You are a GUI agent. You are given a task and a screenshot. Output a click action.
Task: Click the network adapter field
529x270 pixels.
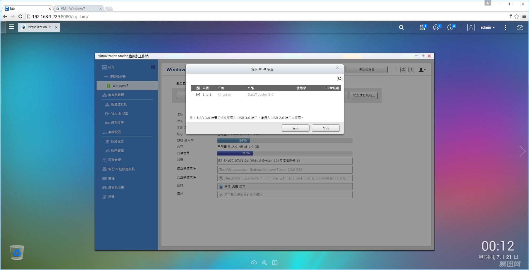click(285, 161)
